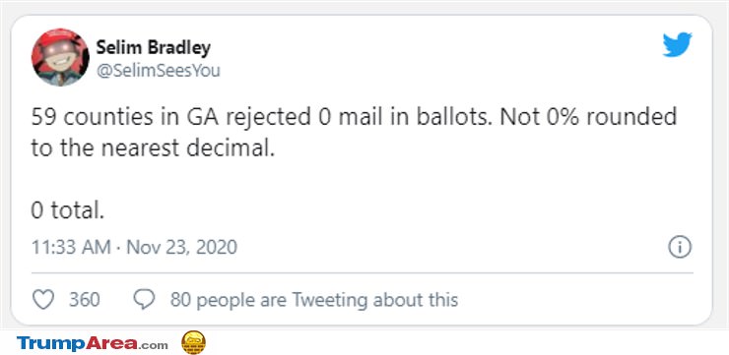Open the @SelimSeesYou handle link
The width and height of the screenshot is (729, 355).
pyautogui.click(x=158, y=71)
